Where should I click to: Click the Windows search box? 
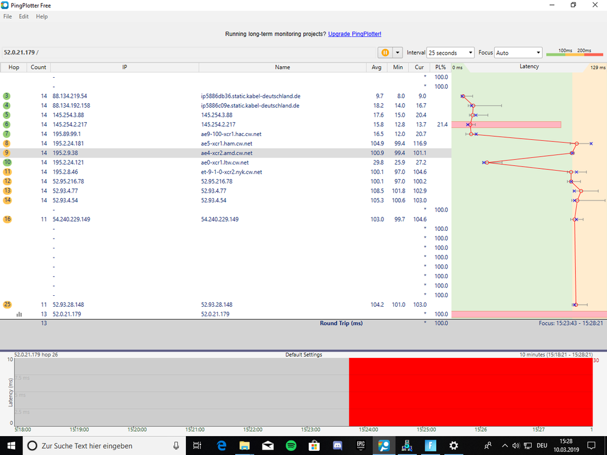[105, 446]
